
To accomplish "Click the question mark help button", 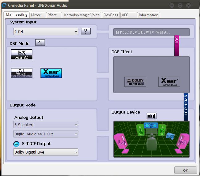I will (x=86, y=31).
